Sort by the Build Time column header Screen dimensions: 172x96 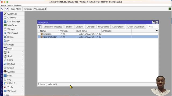pos(89,31)
